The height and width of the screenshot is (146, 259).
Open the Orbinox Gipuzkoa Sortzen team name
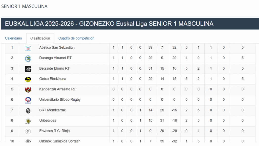point(60,141)
